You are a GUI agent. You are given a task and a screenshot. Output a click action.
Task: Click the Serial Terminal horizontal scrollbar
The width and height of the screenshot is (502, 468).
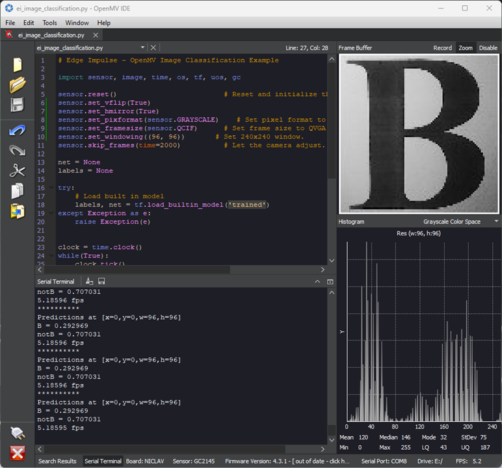165,449
